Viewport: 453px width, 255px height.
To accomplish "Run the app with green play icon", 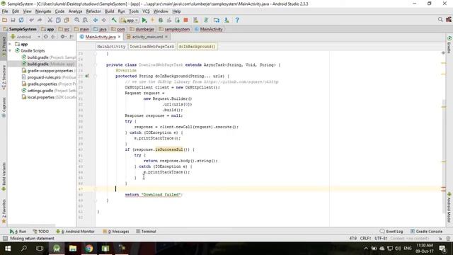I will pos(144,20).
